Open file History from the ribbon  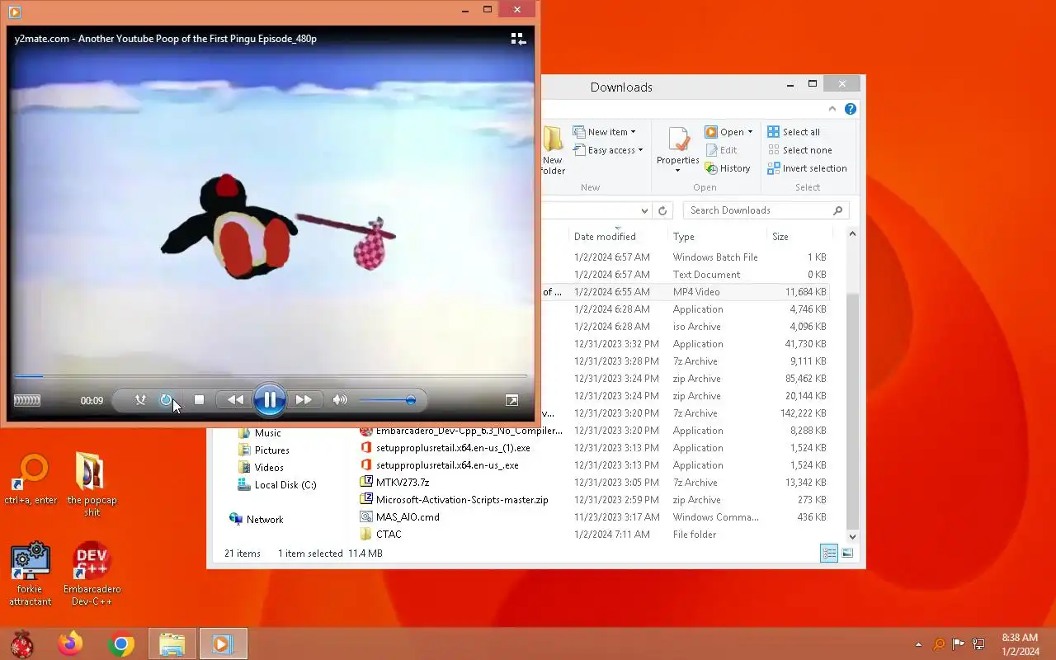click(728, 168)
